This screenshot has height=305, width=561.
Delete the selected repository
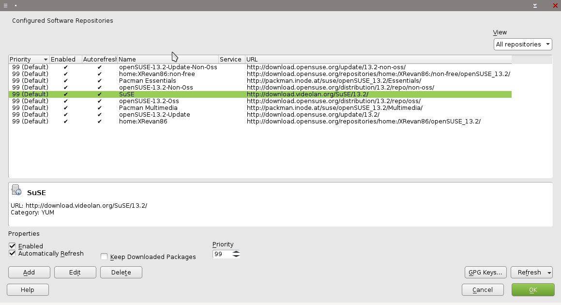[x=121, y=273]
